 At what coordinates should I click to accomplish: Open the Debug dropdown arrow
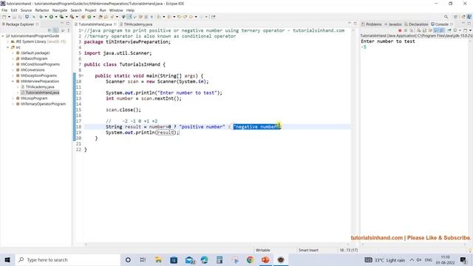point(46,17)
